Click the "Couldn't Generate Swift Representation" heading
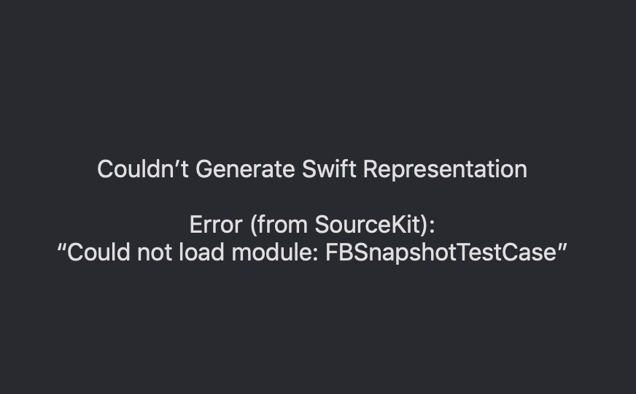 (x=312, y=169)
